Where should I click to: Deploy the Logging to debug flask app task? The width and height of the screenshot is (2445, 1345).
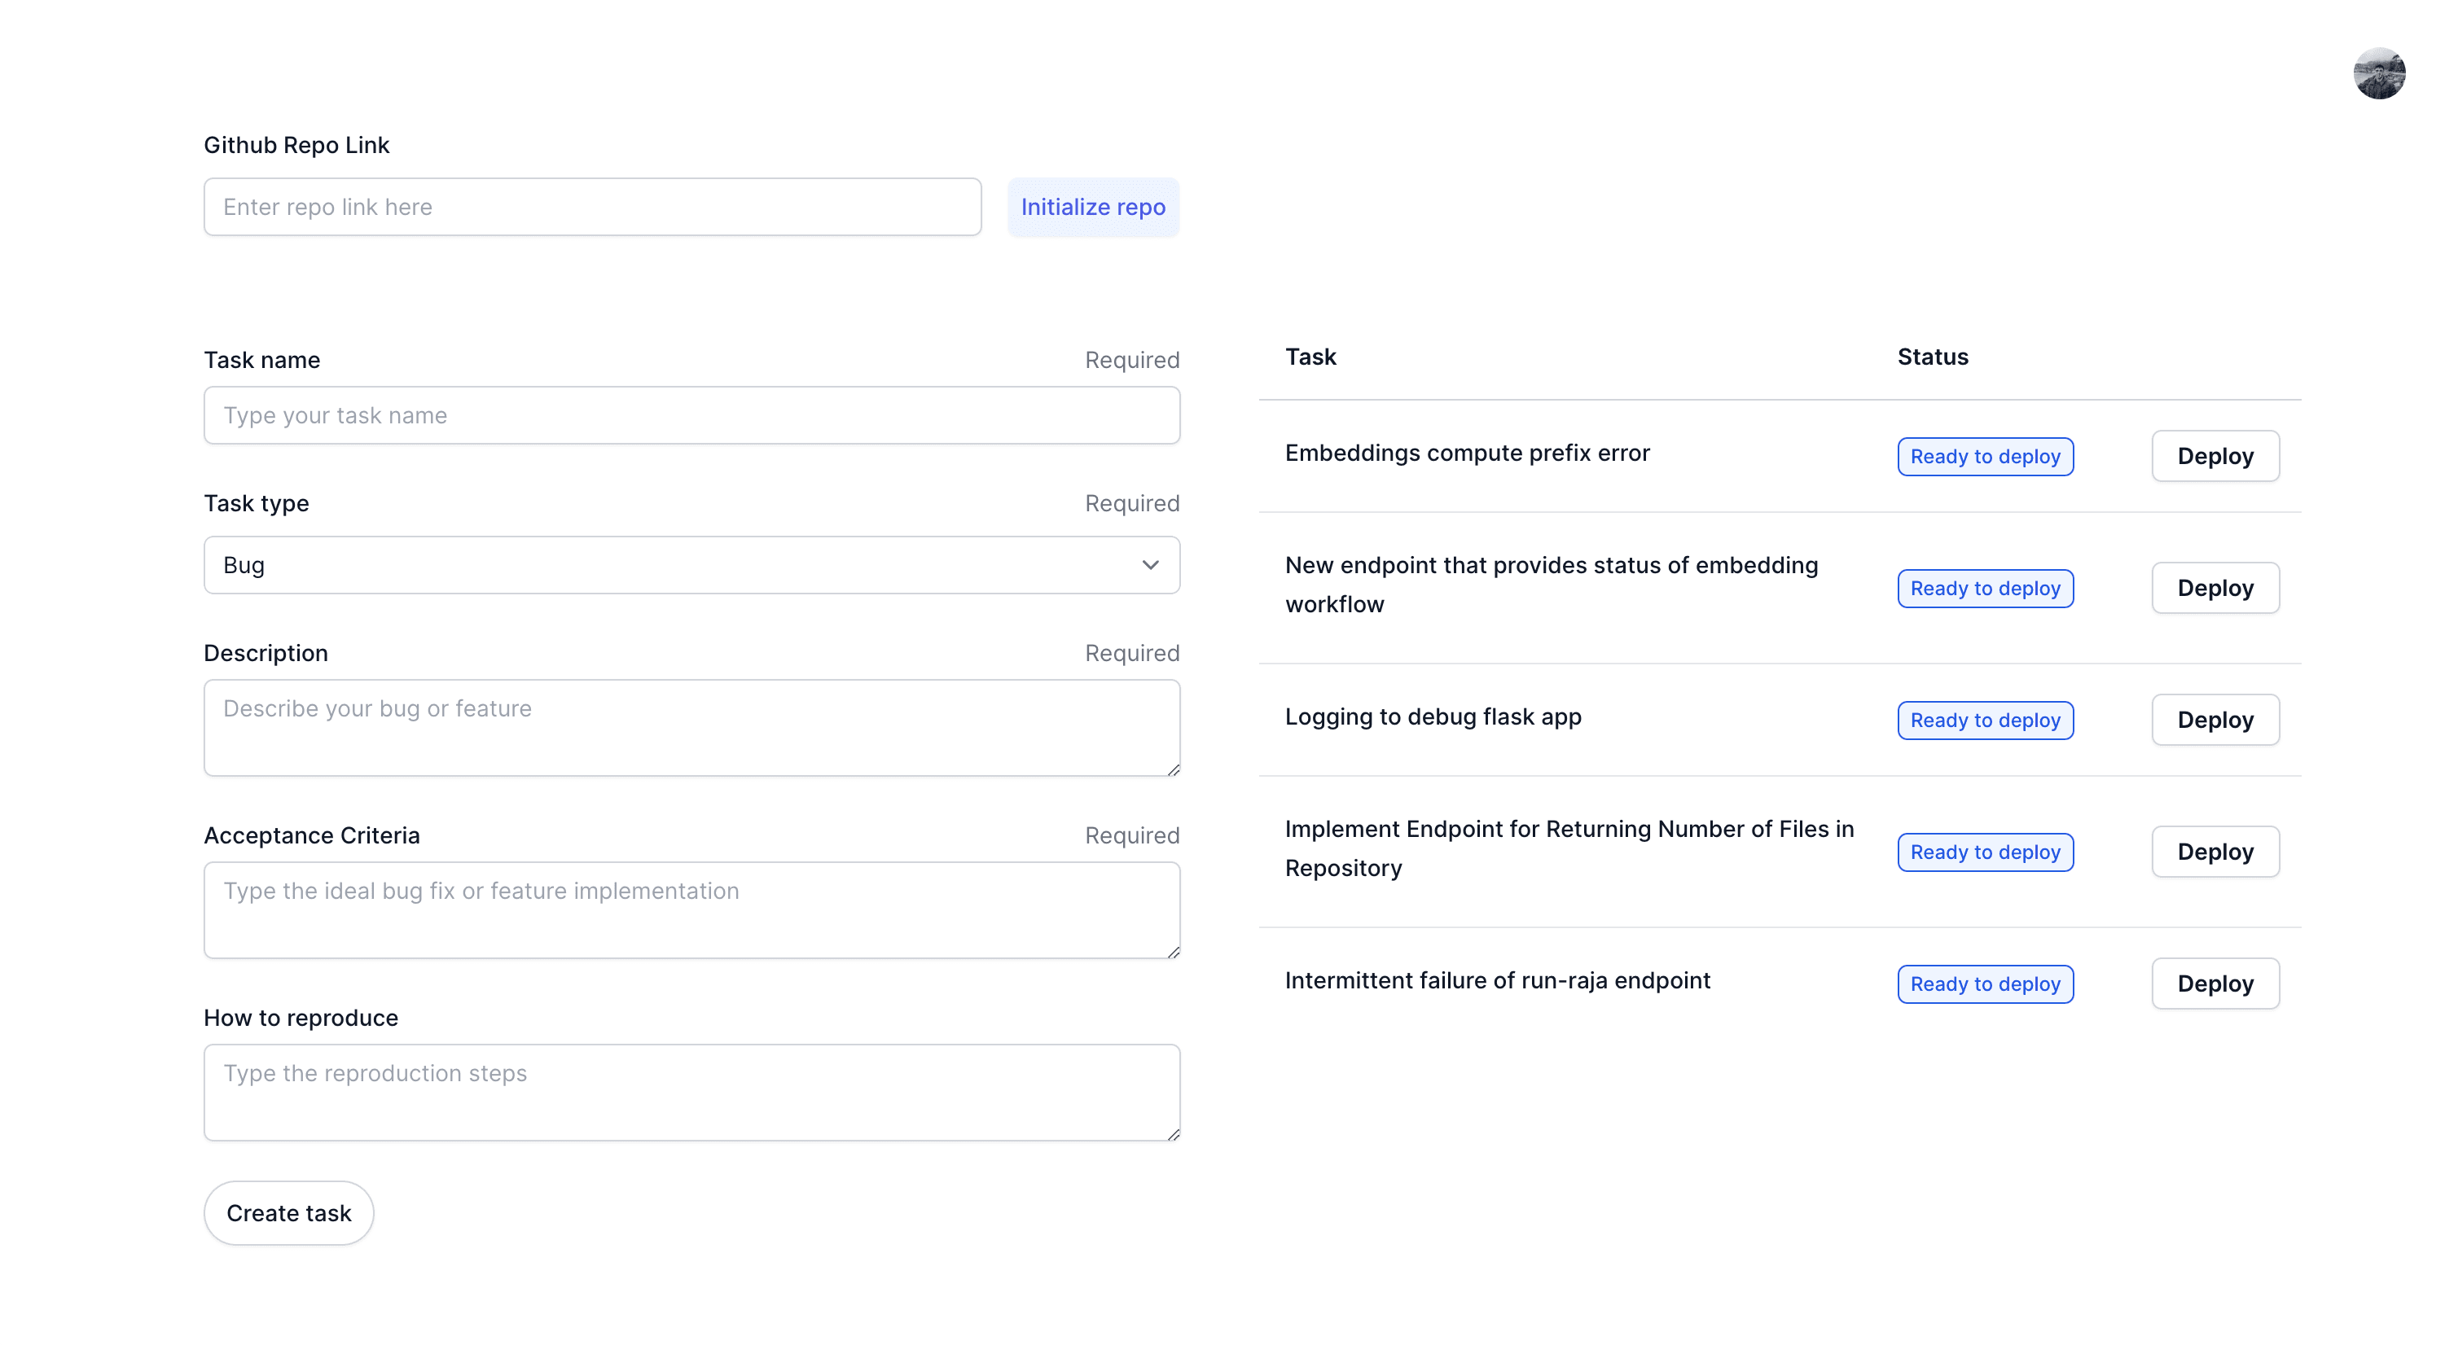pos(2215,720)
